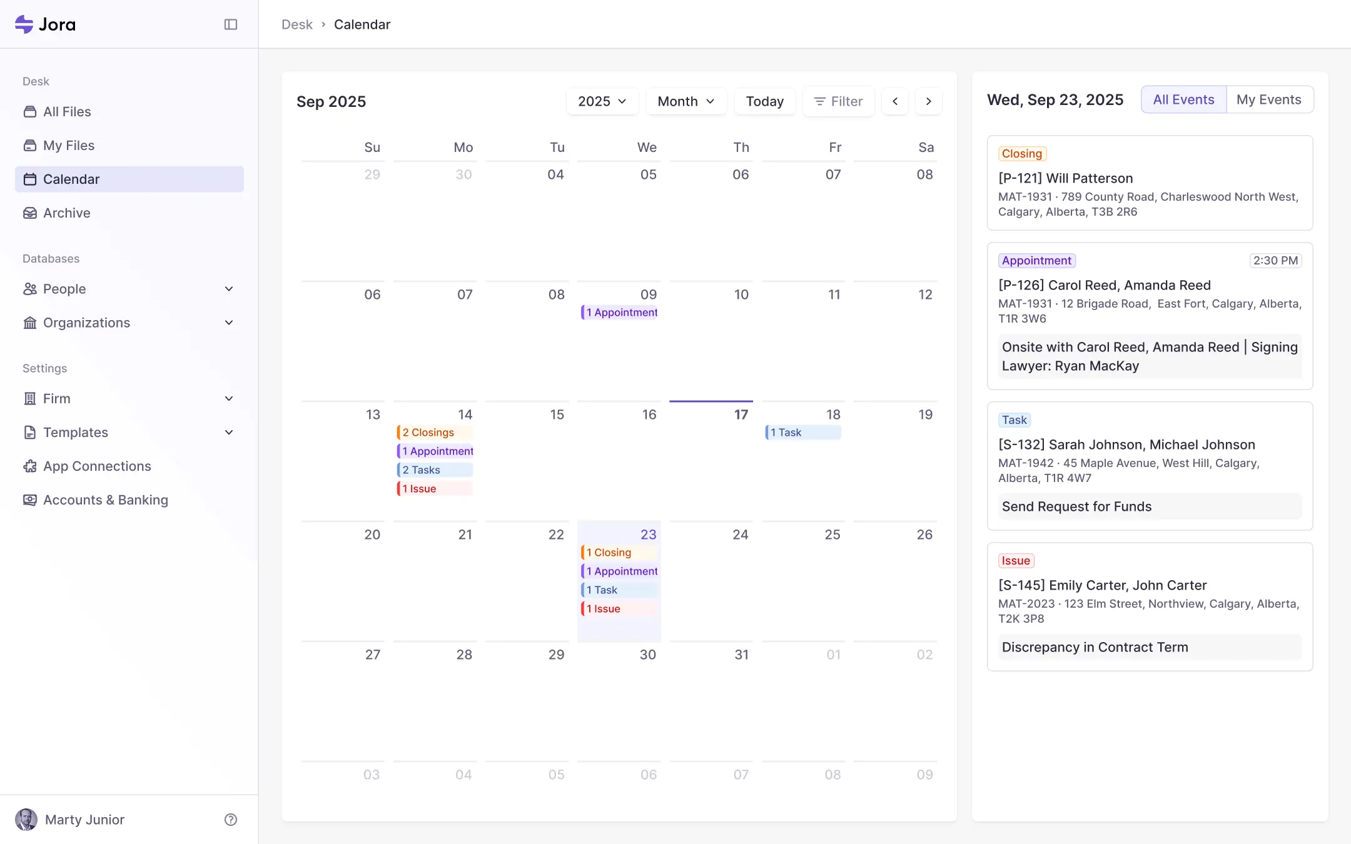
Task: Open help via the question mark icon
Action: (x=230, y=820)
